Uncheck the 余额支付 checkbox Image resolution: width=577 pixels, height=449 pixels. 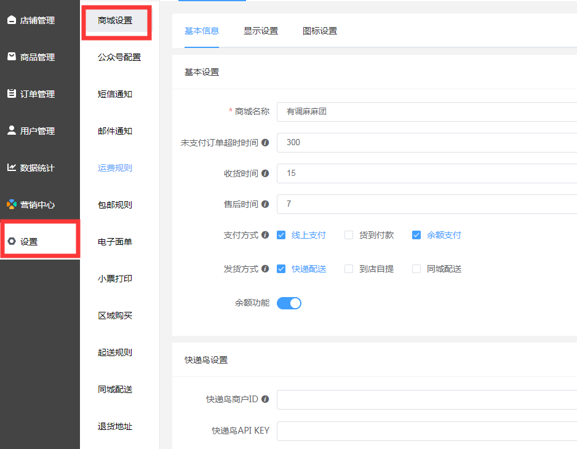click(x=416, y=235)
